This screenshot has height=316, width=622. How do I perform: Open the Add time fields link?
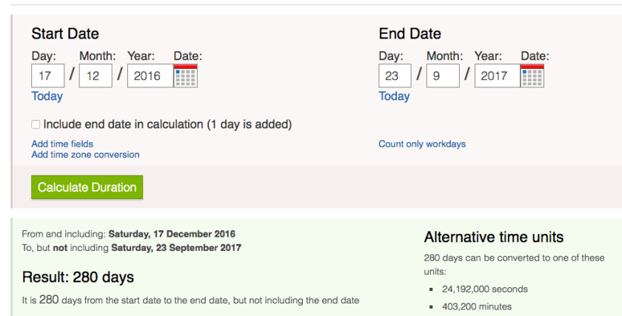coord(62,144)
